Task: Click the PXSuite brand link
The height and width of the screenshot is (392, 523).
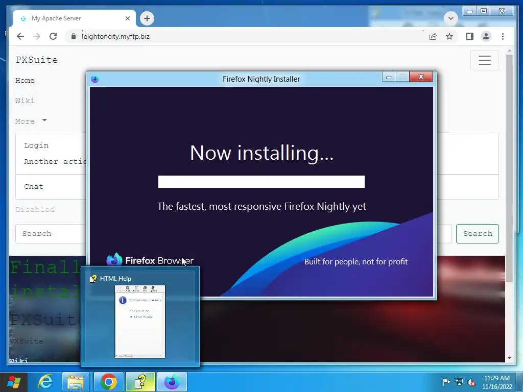Action: coord(37,60)
